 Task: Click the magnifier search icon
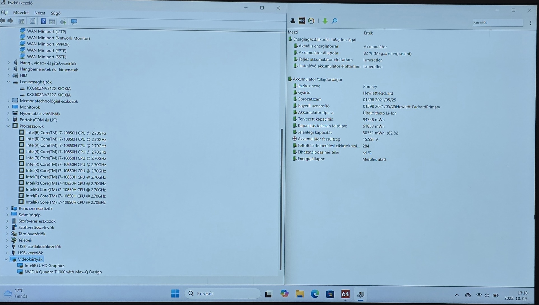point(334,21)
